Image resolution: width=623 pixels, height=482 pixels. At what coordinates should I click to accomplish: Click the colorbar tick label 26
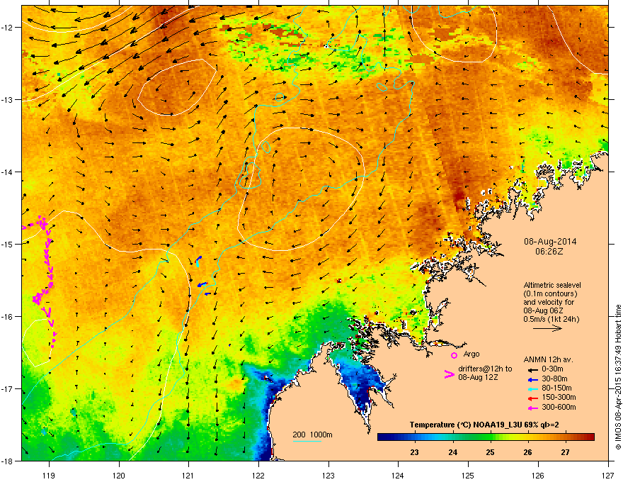(527, 452)
